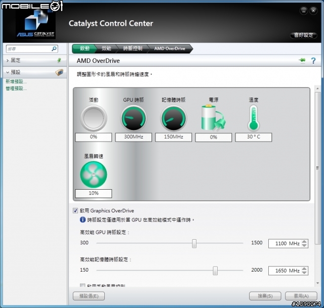The image size is (324, 308).
Task: Click the 150MHz memory clock readout
Action: click(x=173, y=137)
